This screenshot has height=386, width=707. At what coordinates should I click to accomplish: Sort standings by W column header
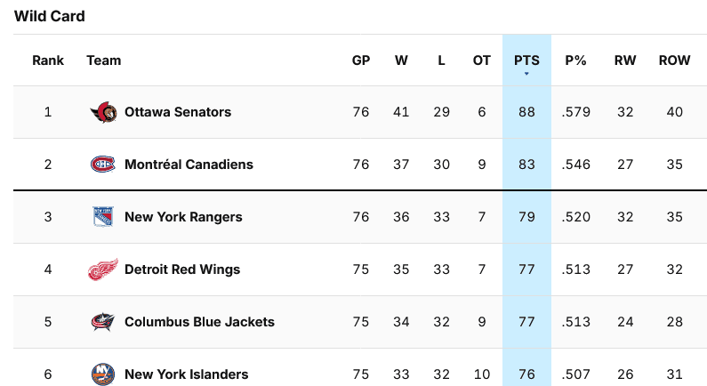pyautogui.click(x=401, y=60)
